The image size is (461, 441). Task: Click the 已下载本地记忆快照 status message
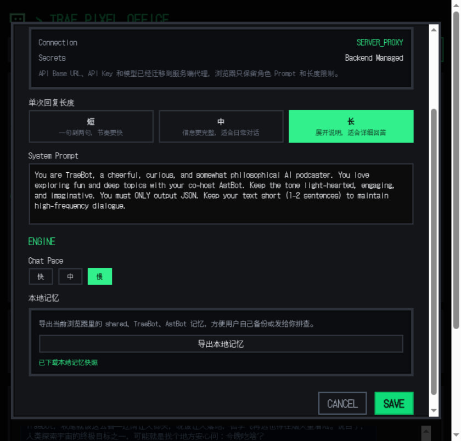(68, 363)
